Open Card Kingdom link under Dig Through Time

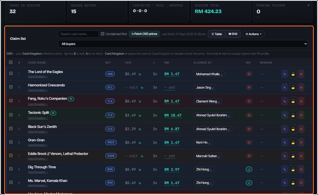point(38,172)
